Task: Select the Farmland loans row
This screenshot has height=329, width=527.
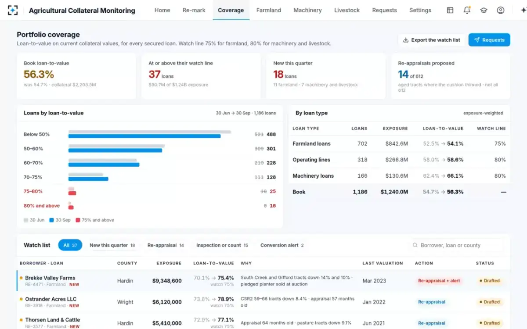Action: pos(399,143)
